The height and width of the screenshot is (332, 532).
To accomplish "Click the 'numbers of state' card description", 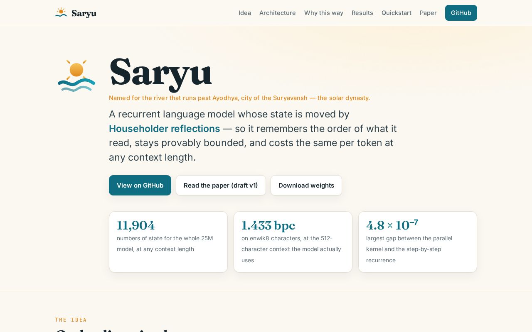I will [x=165, y=244].
